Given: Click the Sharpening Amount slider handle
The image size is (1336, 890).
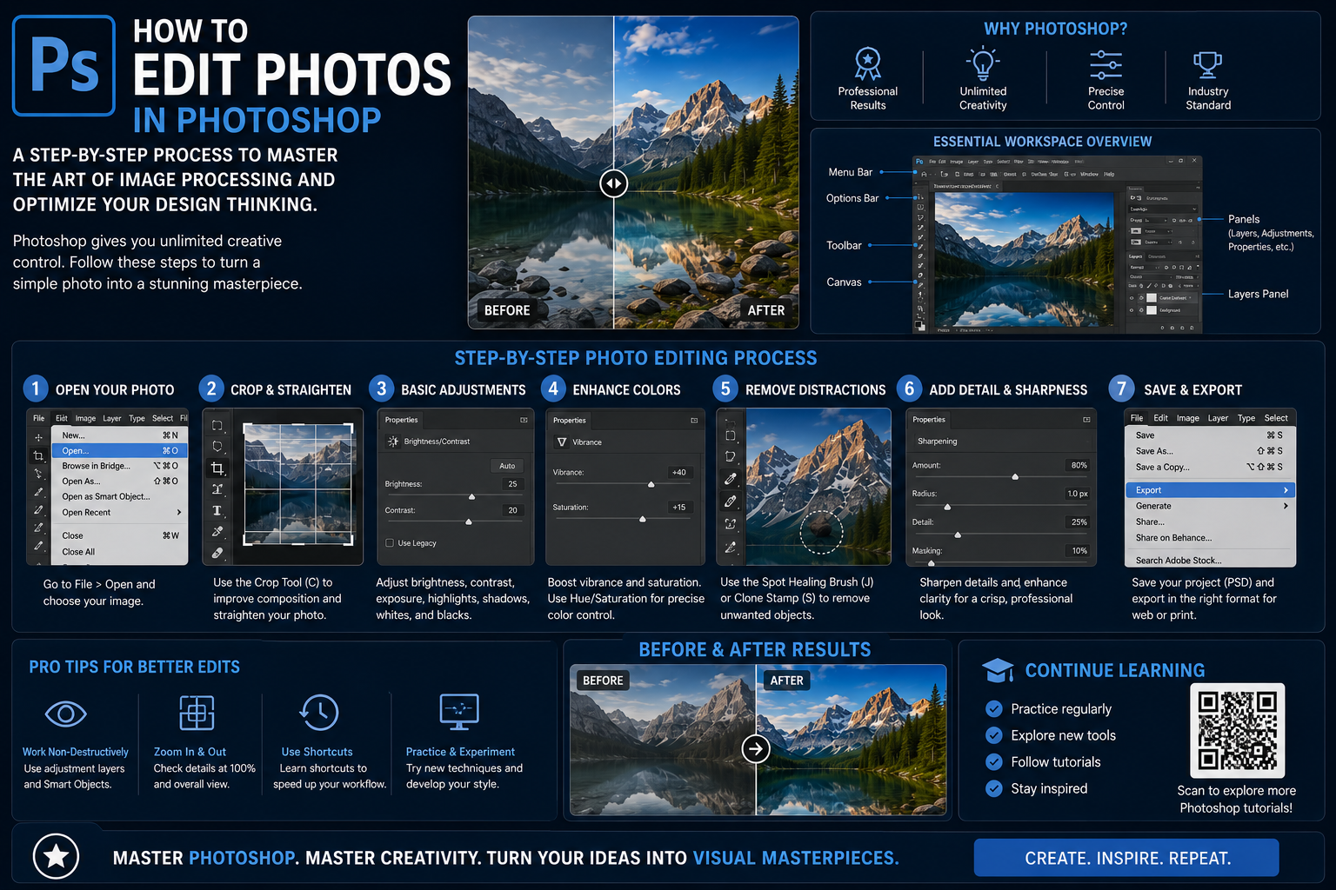Looking at the screenshot, I should pyautogui.click(x=1015, y=476).
